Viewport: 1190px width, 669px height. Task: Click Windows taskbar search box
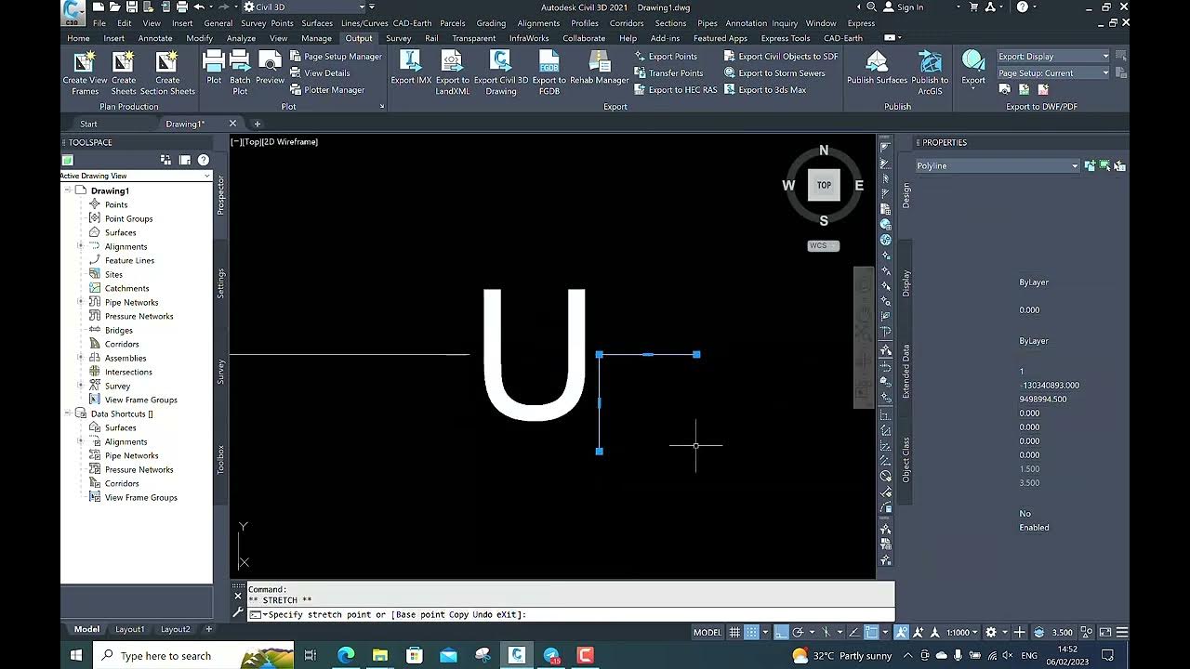pos(193,656)
